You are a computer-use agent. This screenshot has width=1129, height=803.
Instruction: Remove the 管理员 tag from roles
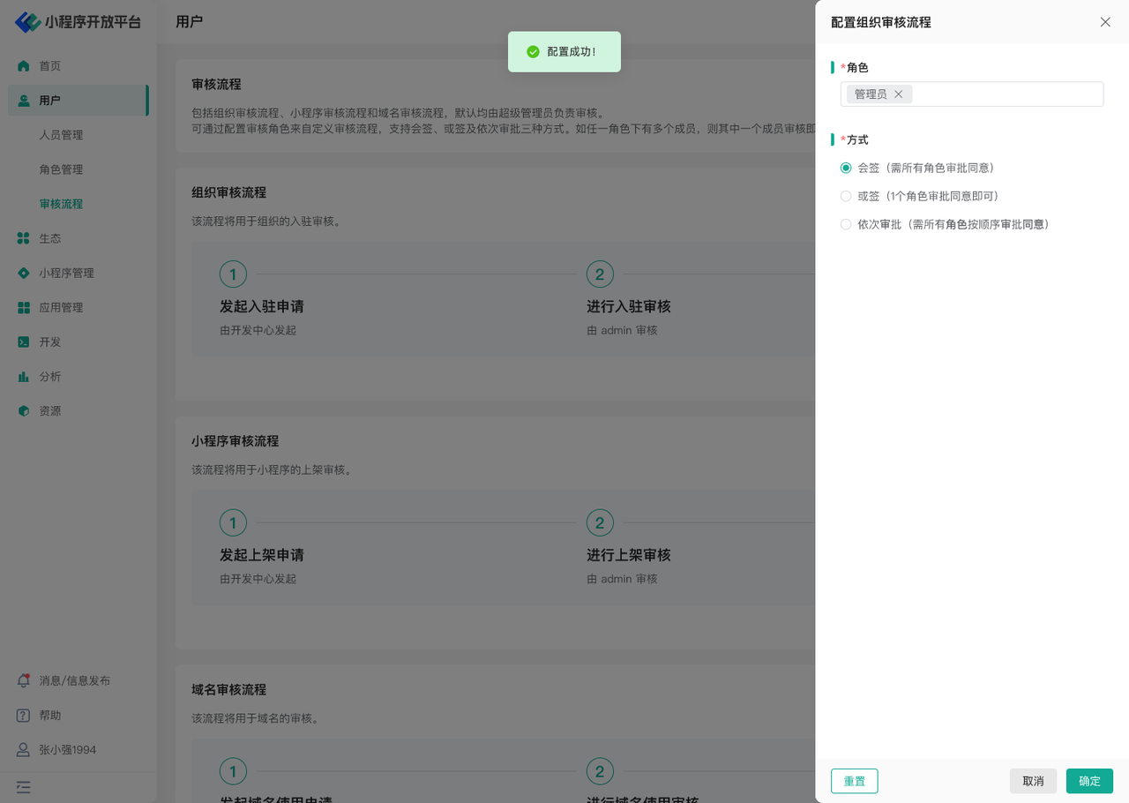[x=899, y=94]
